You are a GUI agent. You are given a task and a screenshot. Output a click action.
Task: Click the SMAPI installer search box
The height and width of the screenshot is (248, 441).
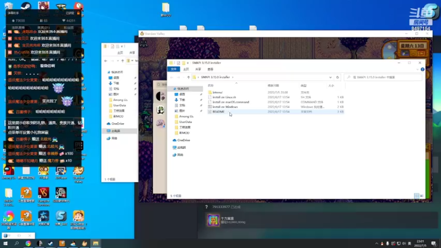point(383,77)
